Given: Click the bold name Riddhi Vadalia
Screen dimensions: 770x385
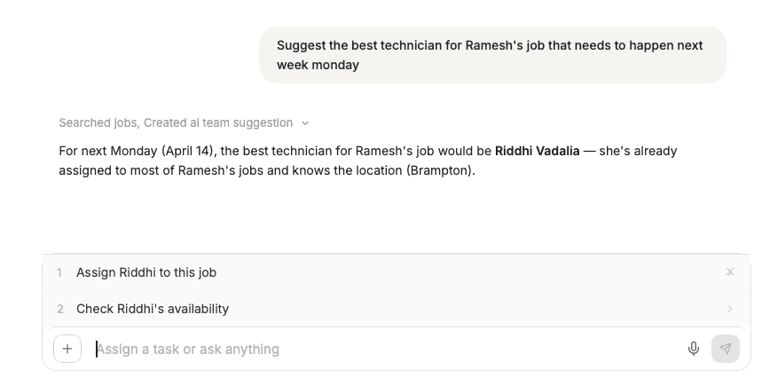Looking at the screenshot, I should 537,151.
